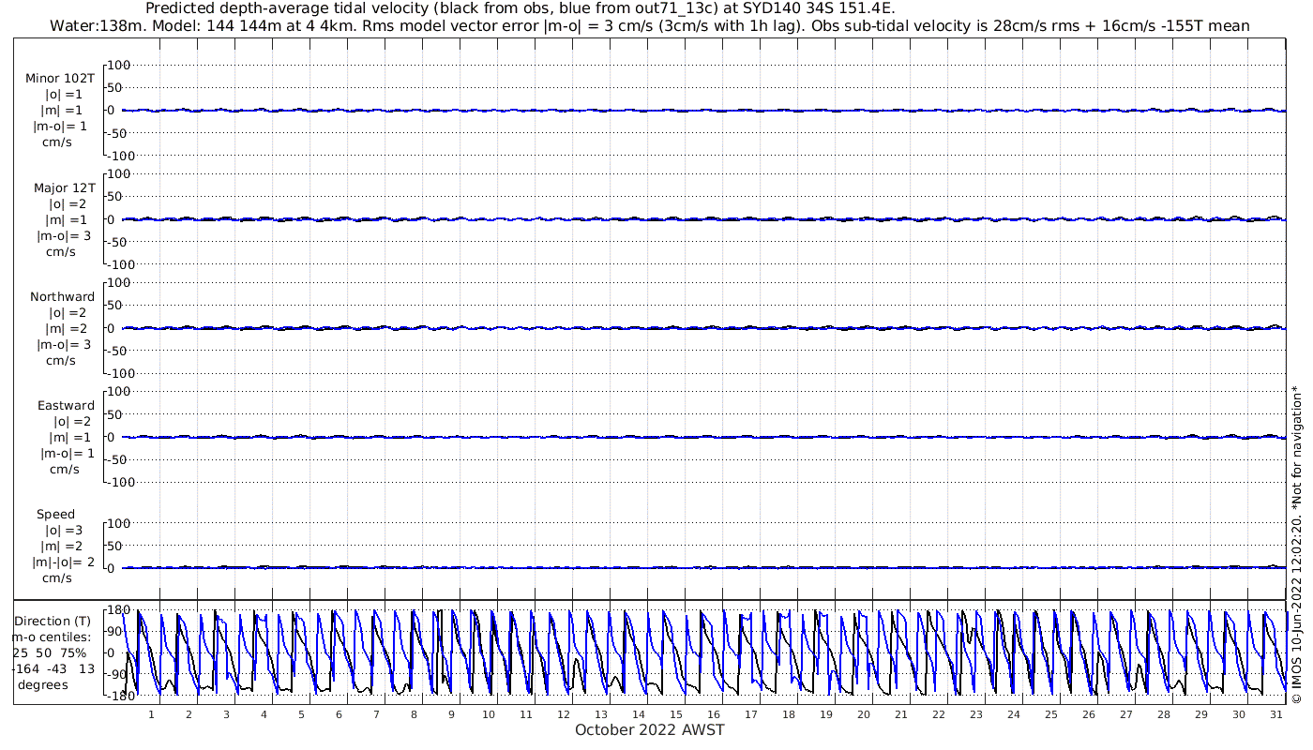Click the '-90' tick of Direction panel
Image resolution: width=1313 pixels, height=750 pixels.
[118, 674]
